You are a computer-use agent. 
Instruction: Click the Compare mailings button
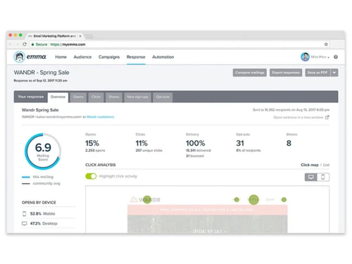coord(250,73)
